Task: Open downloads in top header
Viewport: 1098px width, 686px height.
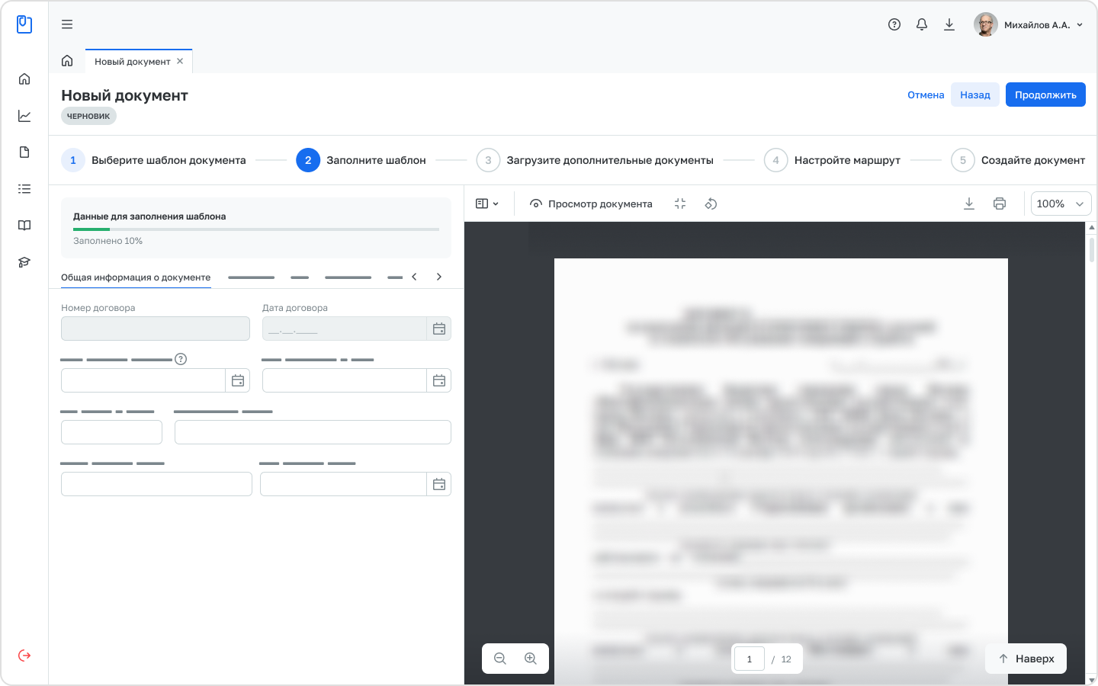Action: pos(949,24)
